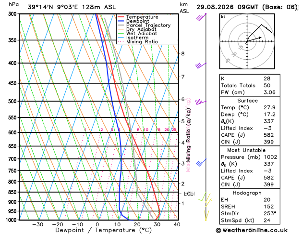Click the 500 hPa pressure label
Image resolution: width=302 pixels, height=234 pixels.
pyautogui.click(x=12, y=102)
